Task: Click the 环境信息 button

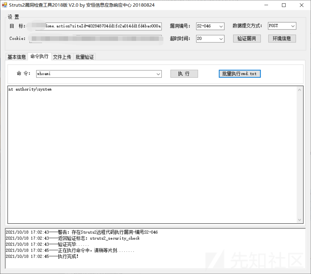Action: [282, 38]
